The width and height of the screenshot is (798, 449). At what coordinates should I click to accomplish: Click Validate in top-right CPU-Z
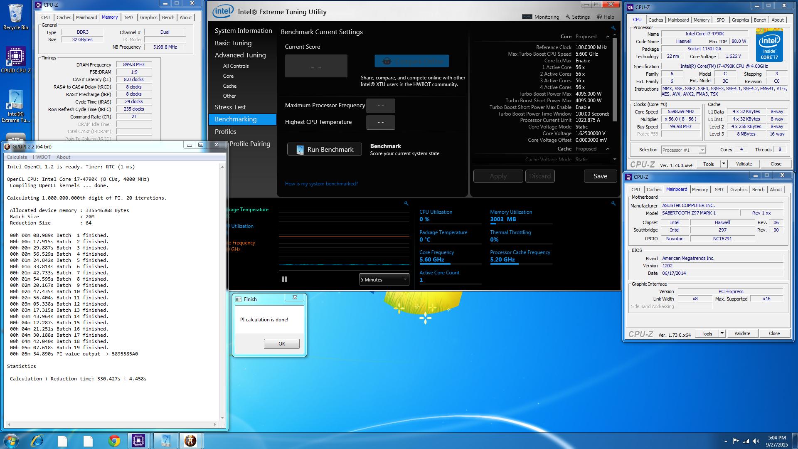pos(744,164)
